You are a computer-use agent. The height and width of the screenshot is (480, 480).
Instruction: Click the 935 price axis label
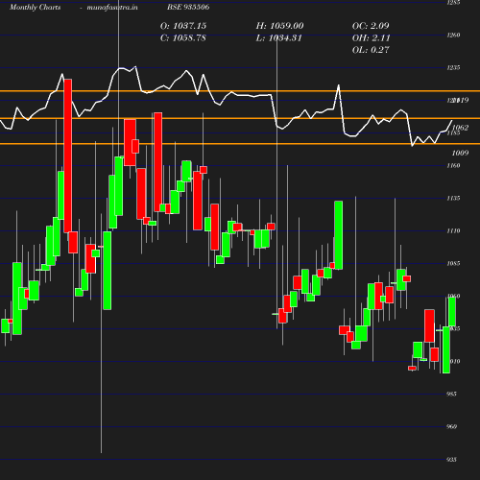(x=451, y=460)
